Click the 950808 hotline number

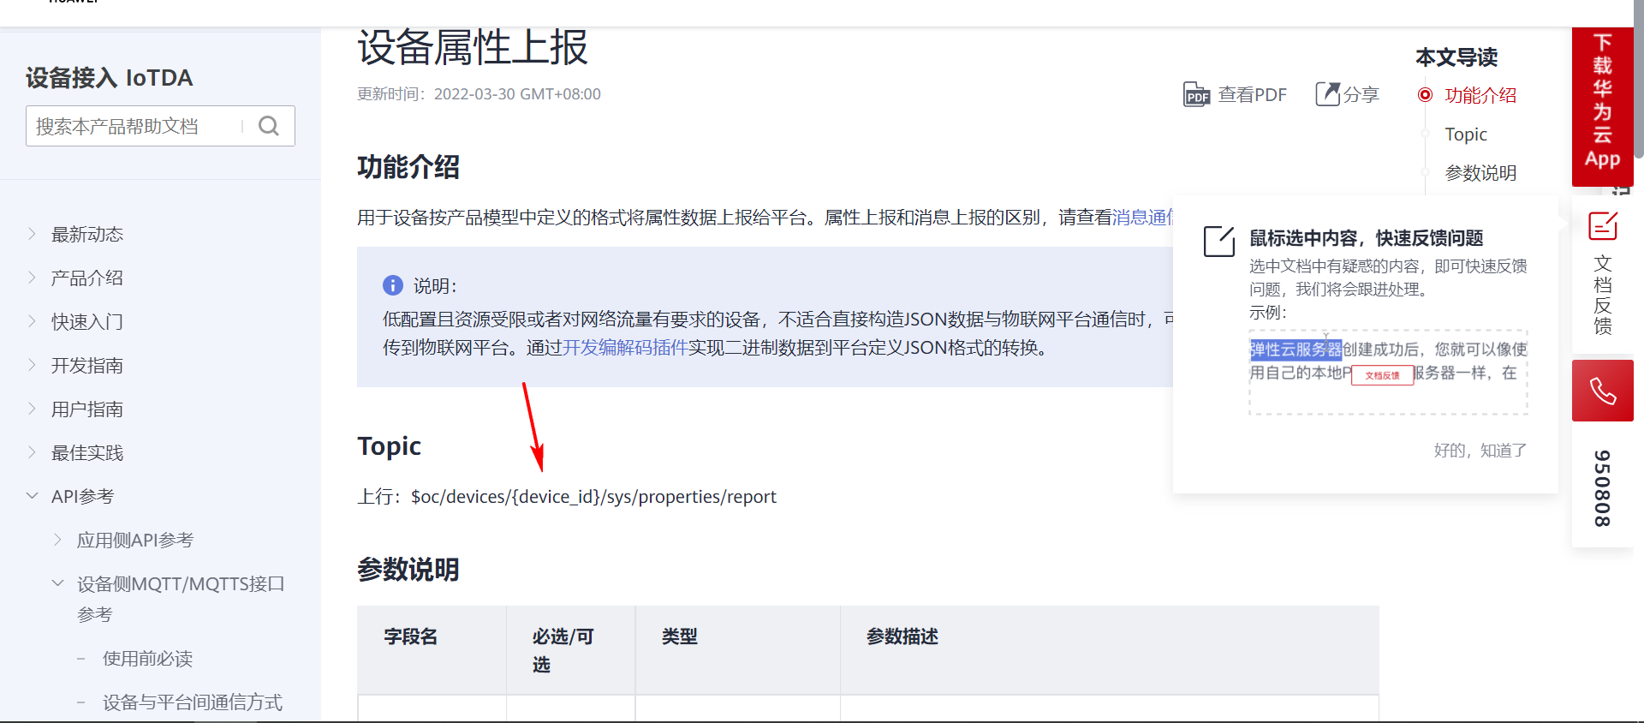(1602, 488)
